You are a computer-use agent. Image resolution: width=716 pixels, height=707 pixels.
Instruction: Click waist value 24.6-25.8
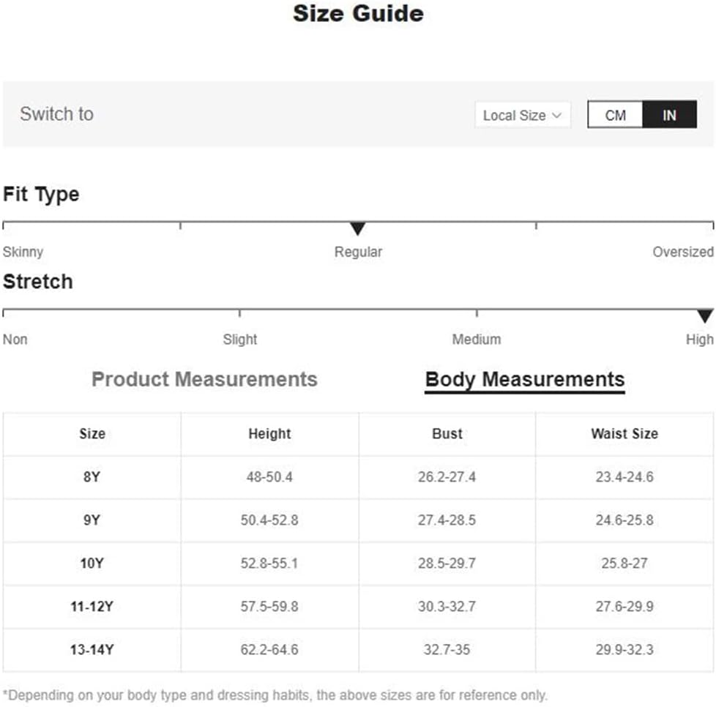(x=624, y=520)
